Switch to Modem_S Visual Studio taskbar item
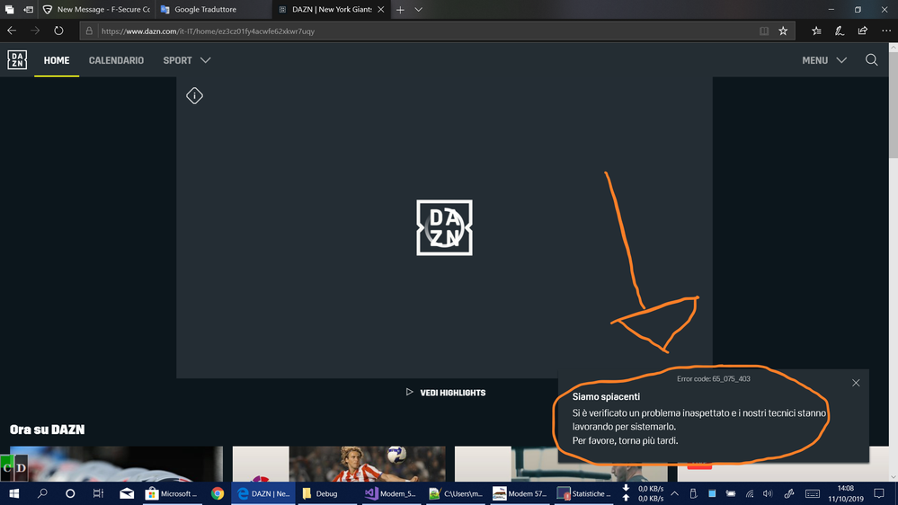Image resolution: width=898 pixels, height=505 pixels. [x=391, y=493]
